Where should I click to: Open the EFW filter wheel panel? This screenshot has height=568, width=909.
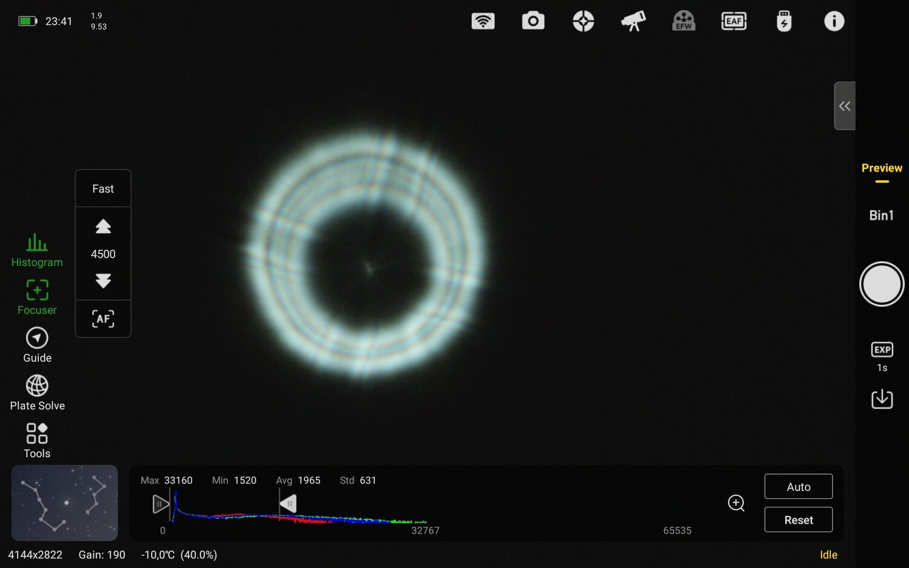click(x=684, y=21)
